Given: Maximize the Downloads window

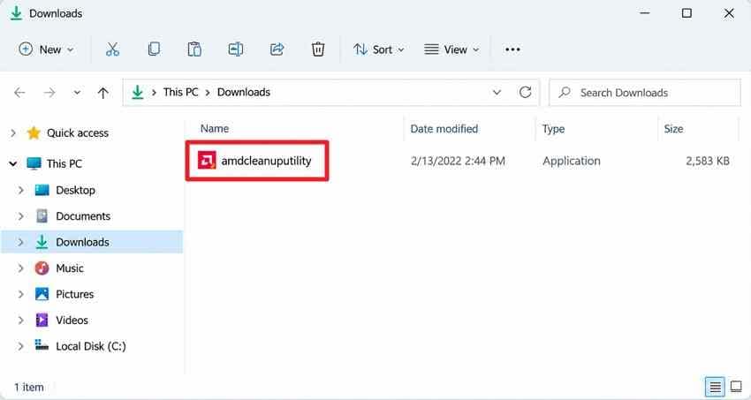Looking at the screenshot, I should pyautogui.click(x=687, y=13).
